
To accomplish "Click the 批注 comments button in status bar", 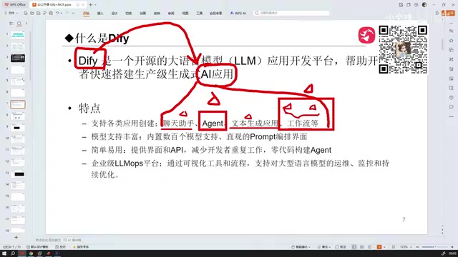I will click(341, 247).
